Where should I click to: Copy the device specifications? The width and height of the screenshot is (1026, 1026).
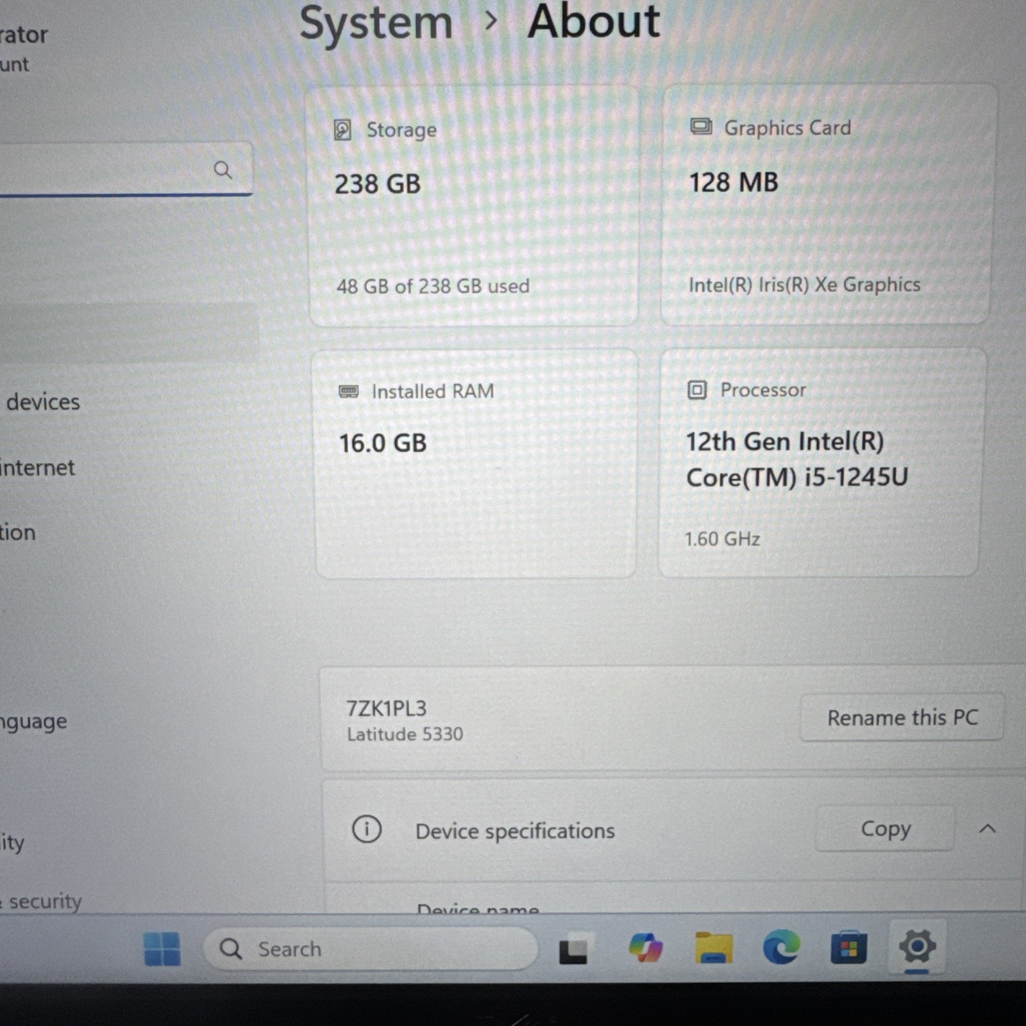[885, 828]
